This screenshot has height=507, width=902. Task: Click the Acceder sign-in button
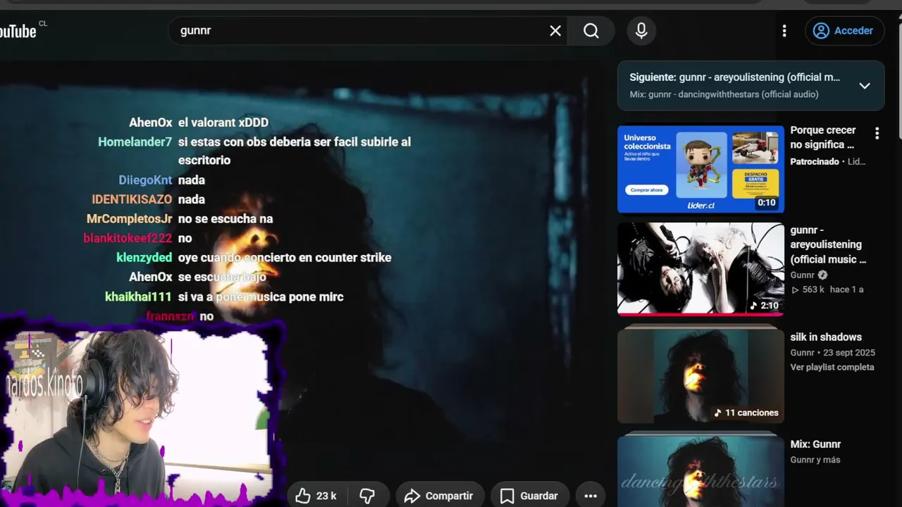pos(844,31)
